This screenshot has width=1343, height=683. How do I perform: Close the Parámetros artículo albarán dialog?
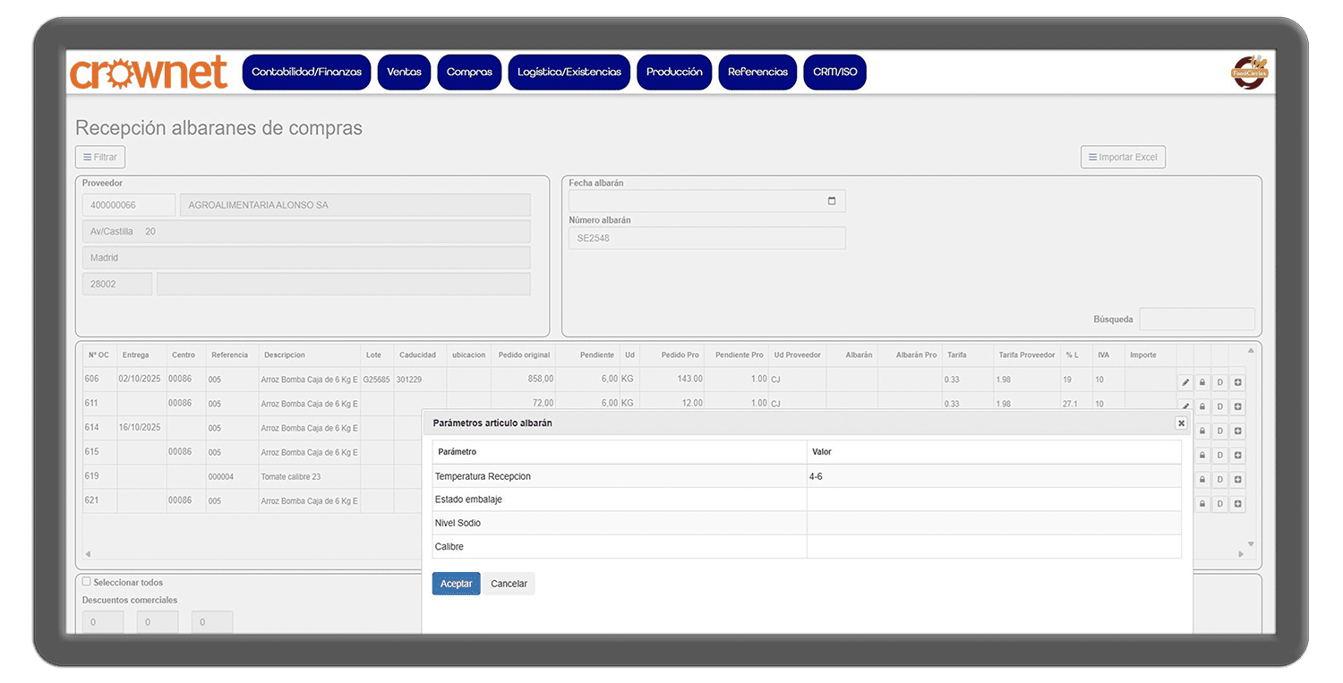[x=1181, y=423]
